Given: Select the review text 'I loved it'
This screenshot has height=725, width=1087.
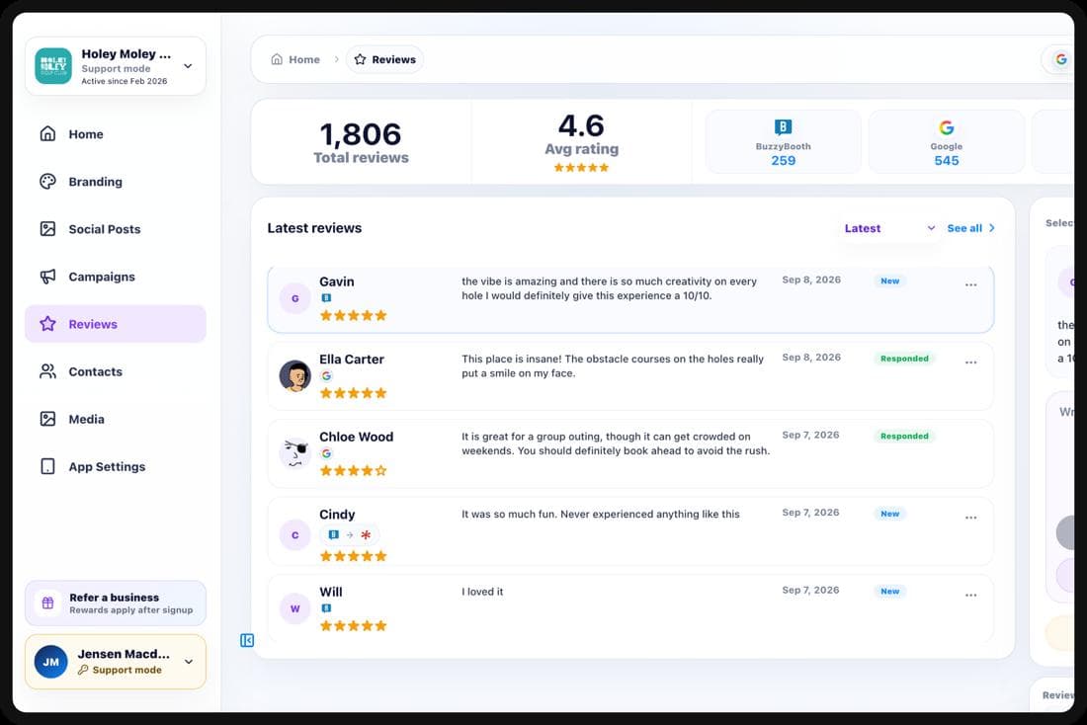Looking at the screenshot, I should click(x=482, y=592).
